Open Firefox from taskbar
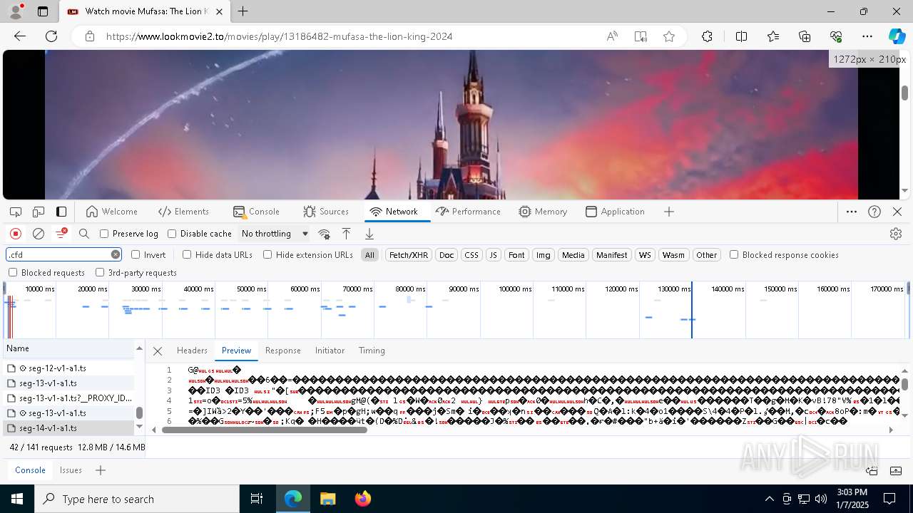913x513 pixels. (362, 499)
